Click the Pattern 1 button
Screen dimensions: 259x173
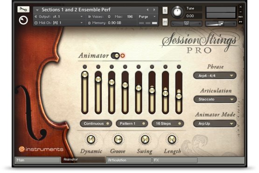coord(132,124)
